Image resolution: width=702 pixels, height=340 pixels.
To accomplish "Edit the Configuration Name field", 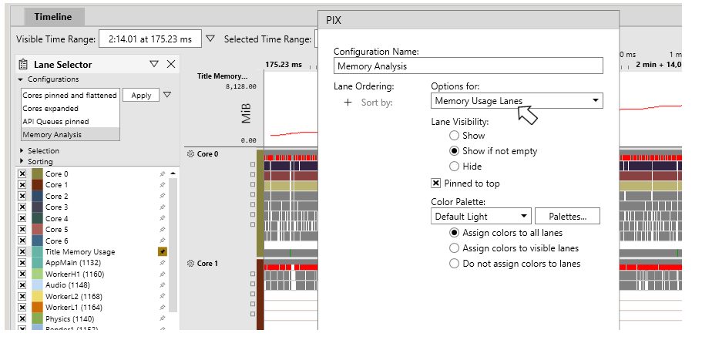I will [x=469, y=66].
